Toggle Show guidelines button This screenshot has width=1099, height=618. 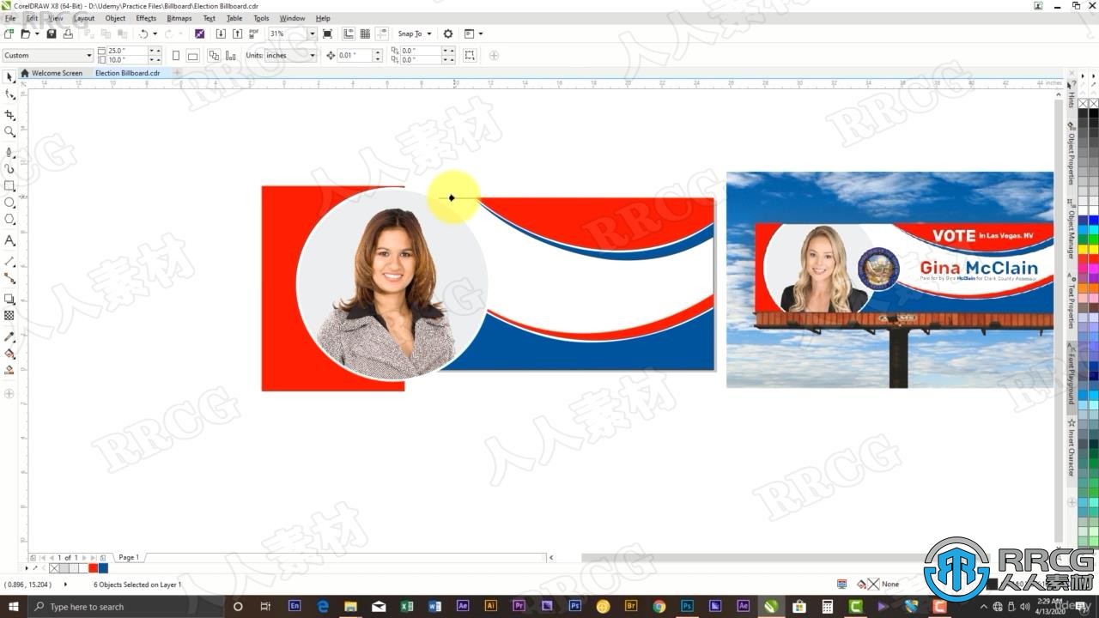tap(381, 33)
